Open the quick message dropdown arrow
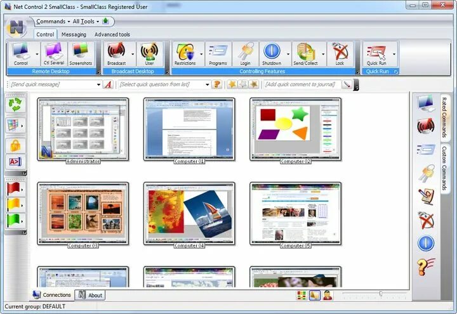457x314 pixels. point(98,85)
